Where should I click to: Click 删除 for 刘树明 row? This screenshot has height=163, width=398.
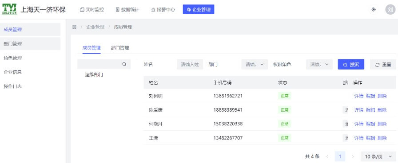click(x=382, y=96)
